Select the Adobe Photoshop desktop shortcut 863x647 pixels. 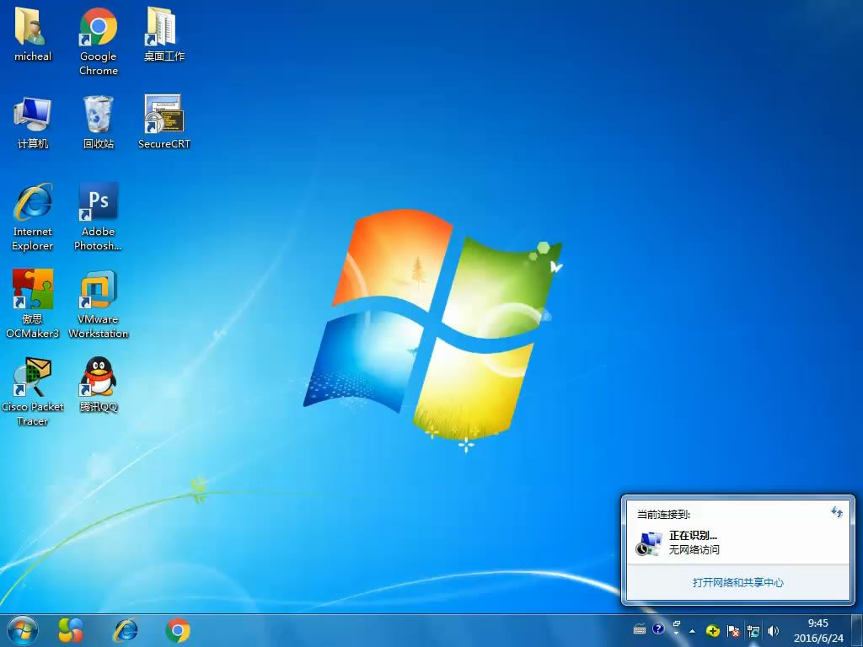point(98,217)
